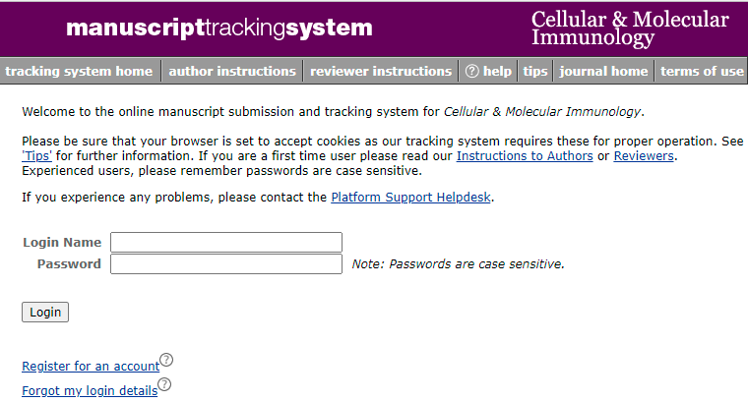Click the Cellular & Molecular Immunology title
The width and height of the screenshot is (748, 402).
630,29
